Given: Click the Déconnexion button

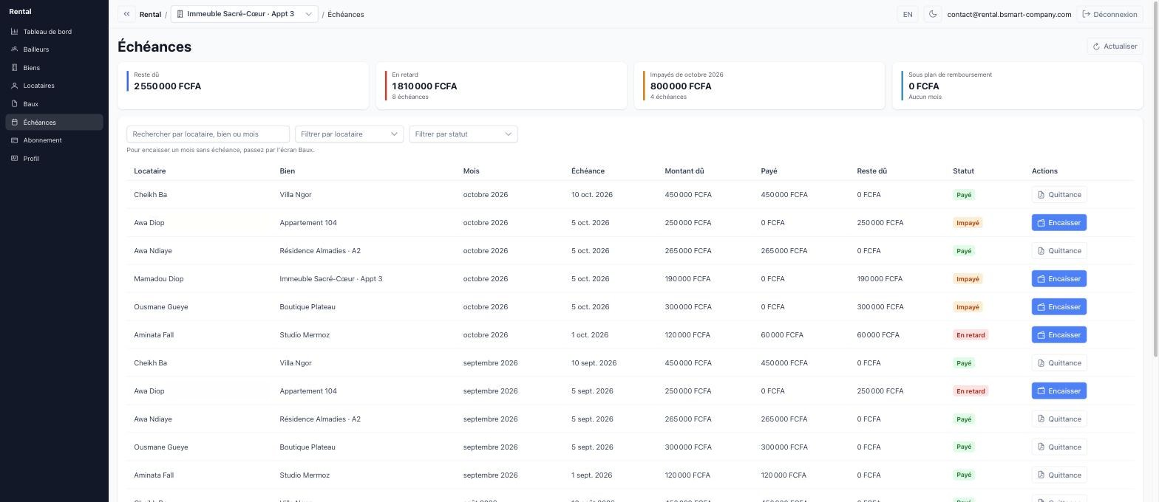Looking at the screenshot, I should click(1109, 14).
